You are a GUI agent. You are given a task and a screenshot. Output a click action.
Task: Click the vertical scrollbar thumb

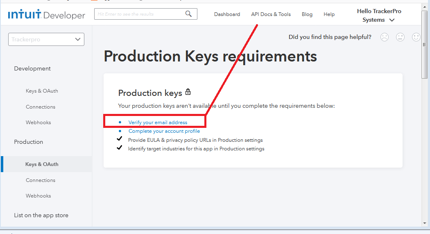point(424,44)
